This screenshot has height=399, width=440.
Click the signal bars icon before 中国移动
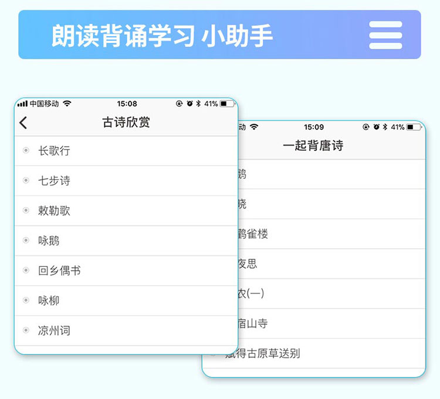pyautogui.click(x=23, y=104)
